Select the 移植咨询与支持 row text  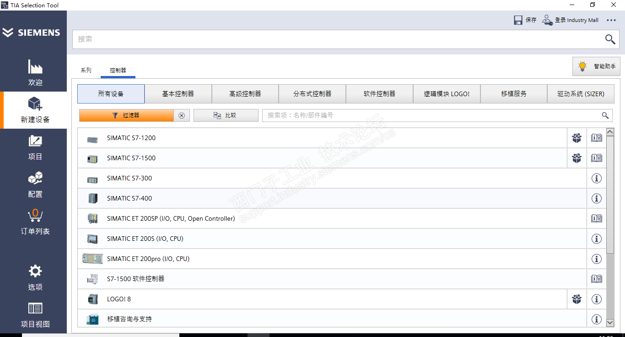click(129, 319)
